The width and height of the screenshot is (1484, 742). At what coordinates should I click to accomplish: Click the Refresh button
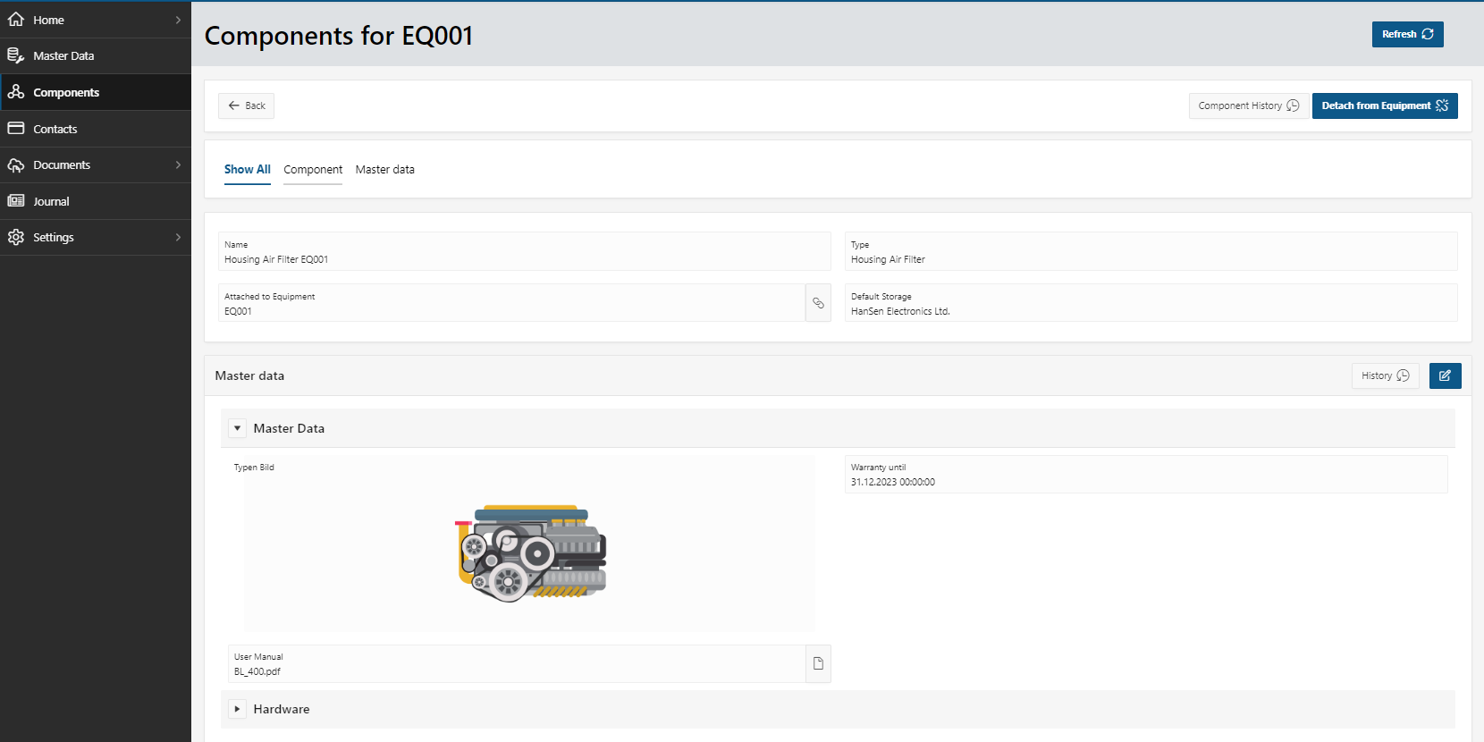[x=1407, y=34]
